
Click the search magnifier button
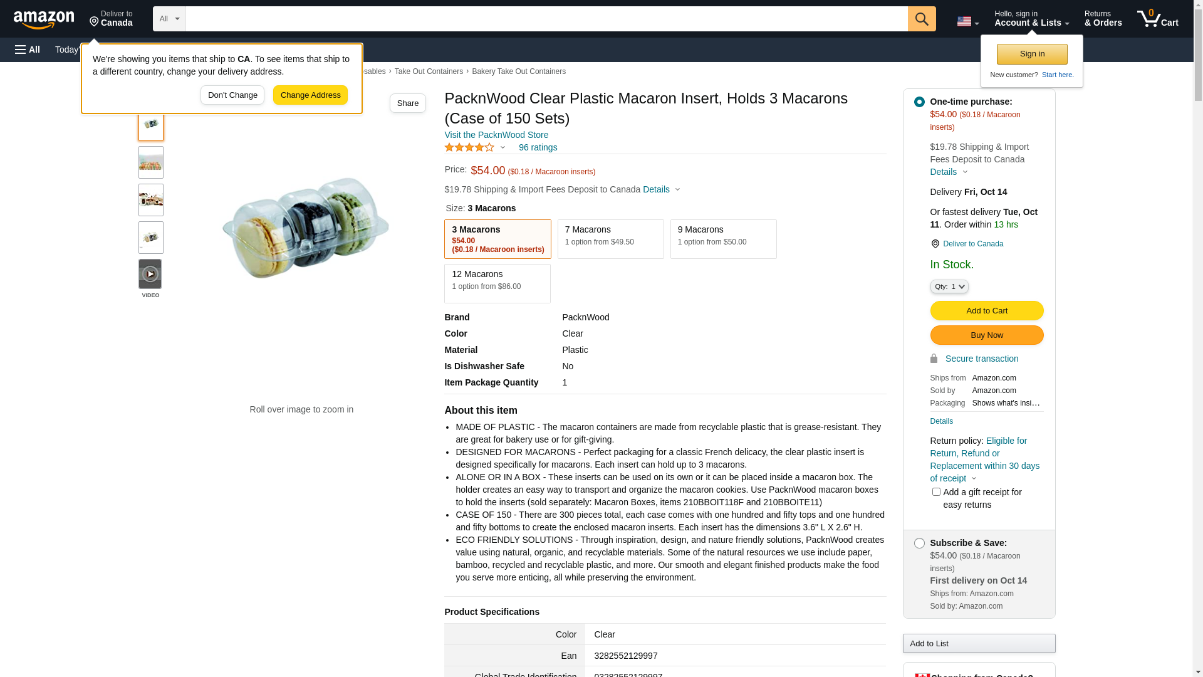click(921, 19)
